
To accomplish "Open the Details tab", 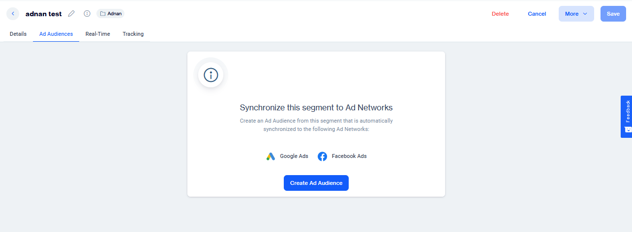I will pyautogui.click(x=18, y=34).
